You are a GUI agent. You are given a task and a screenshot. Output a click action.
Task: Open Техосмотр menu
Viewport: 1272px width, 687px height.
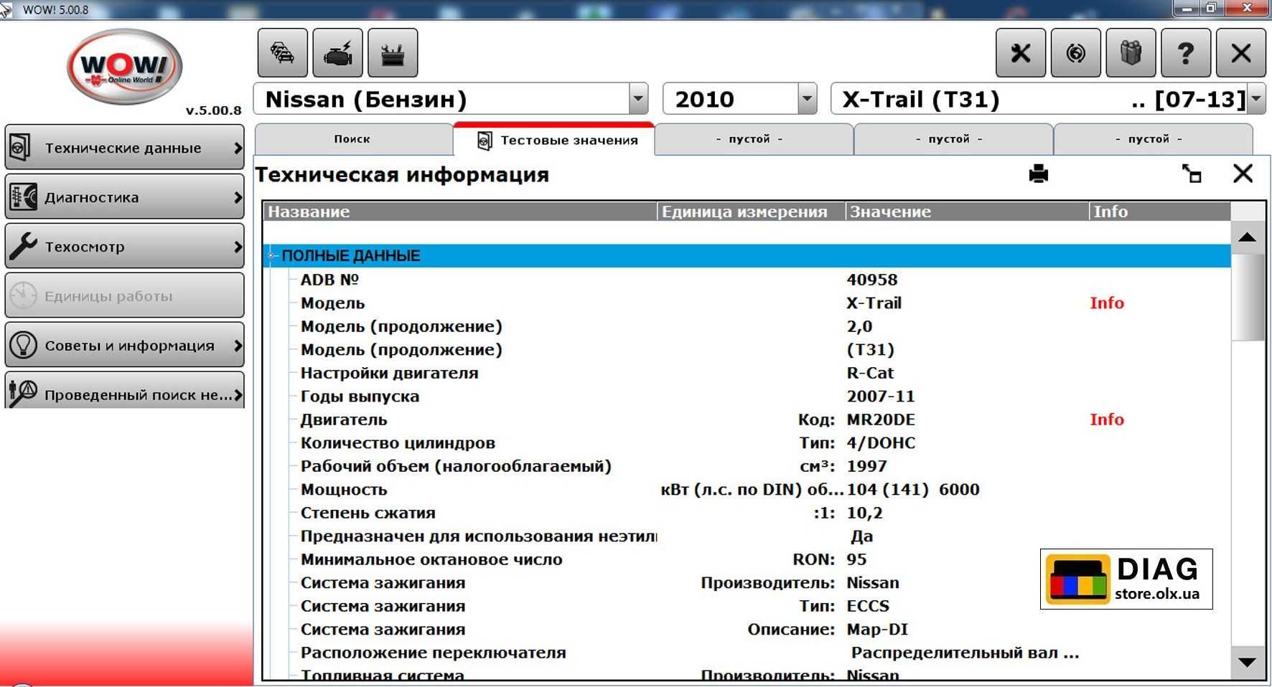[125, 246]
